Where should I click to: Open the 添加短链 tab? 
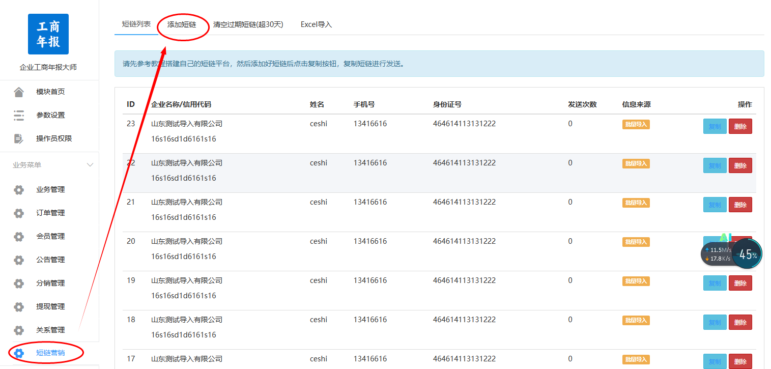tap(182, 24)
